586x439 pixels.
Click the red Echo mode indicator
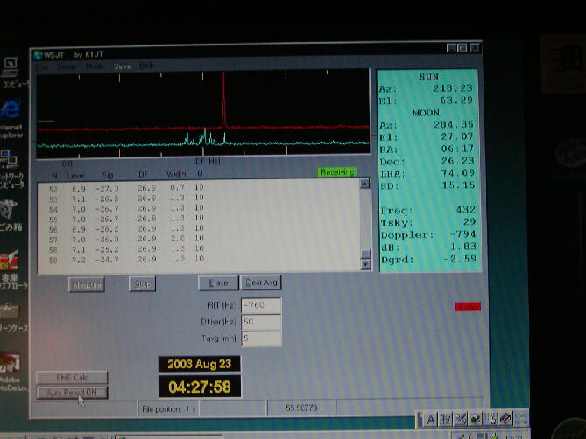(469, 306)
